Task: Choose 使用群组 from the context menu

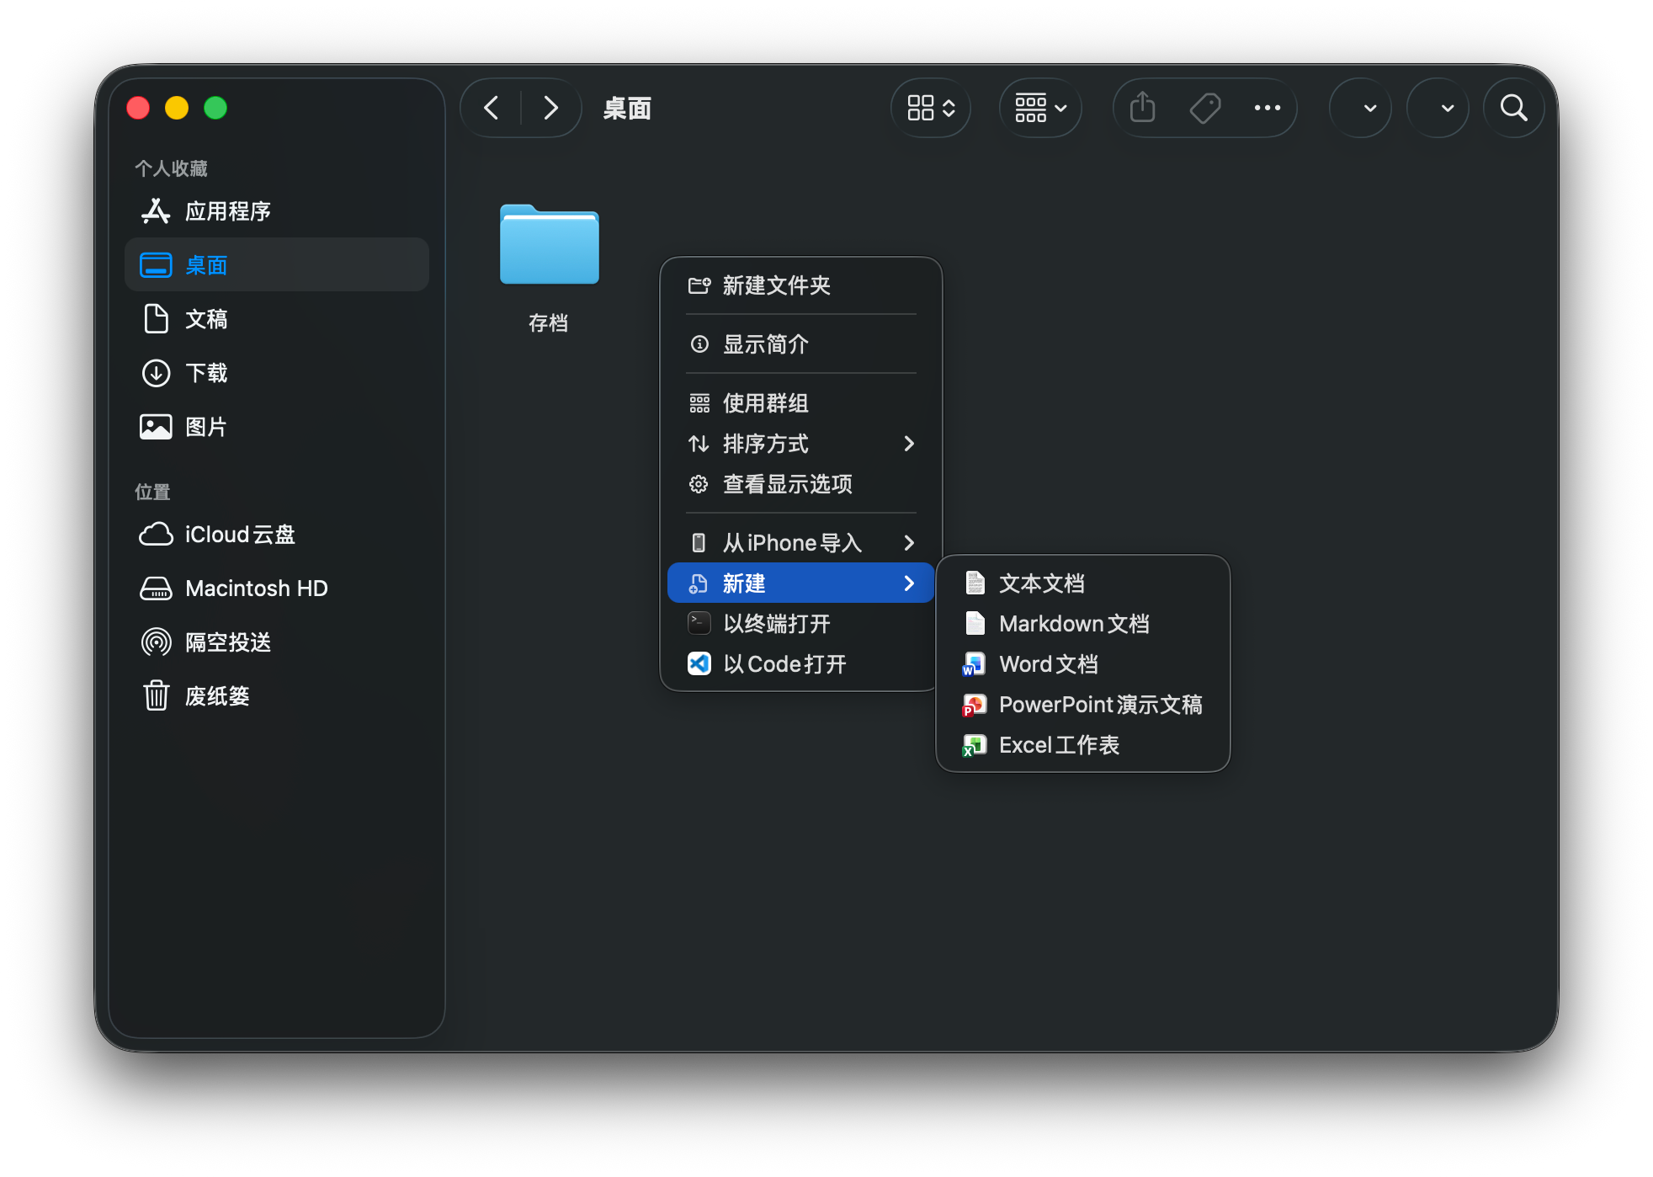Action: pos(800,403)
